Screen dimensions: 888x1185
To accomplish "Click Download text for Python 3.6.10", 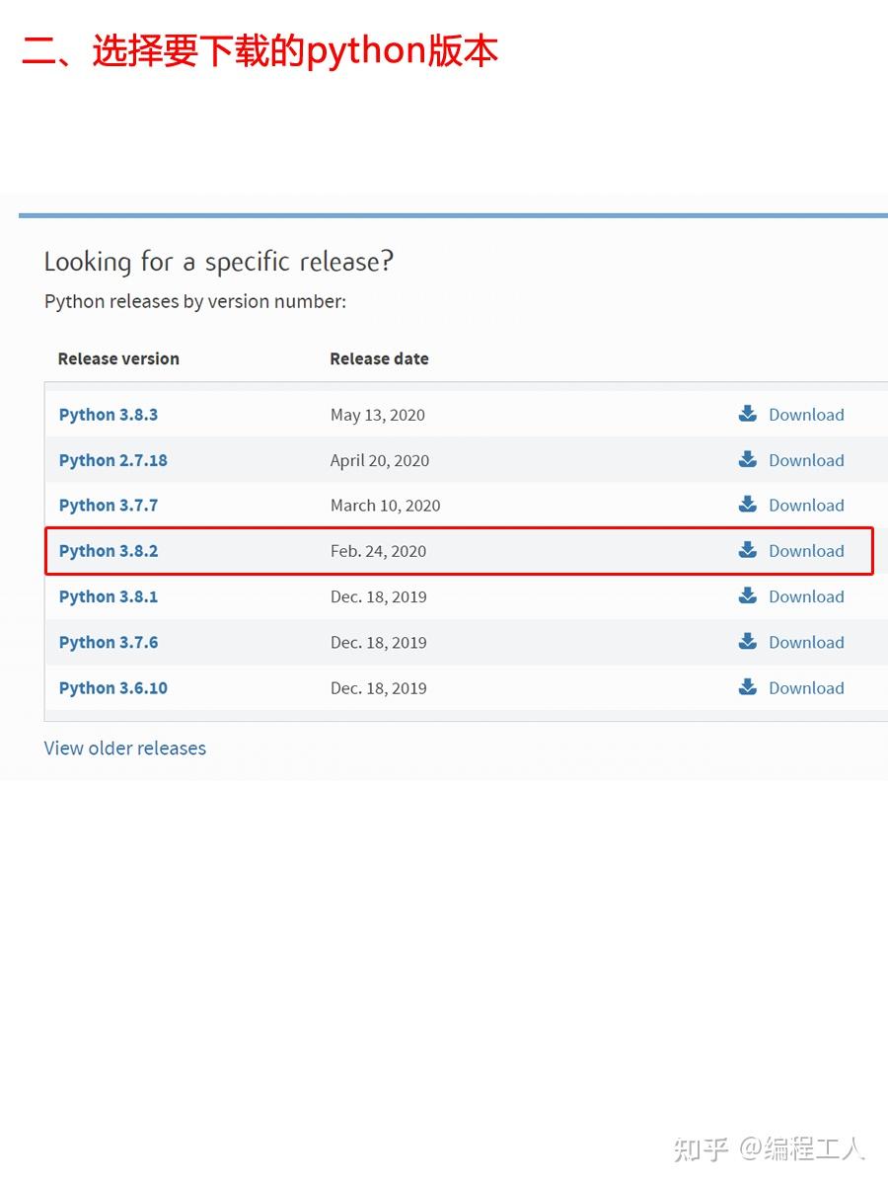I will click(x=806, y=688).
